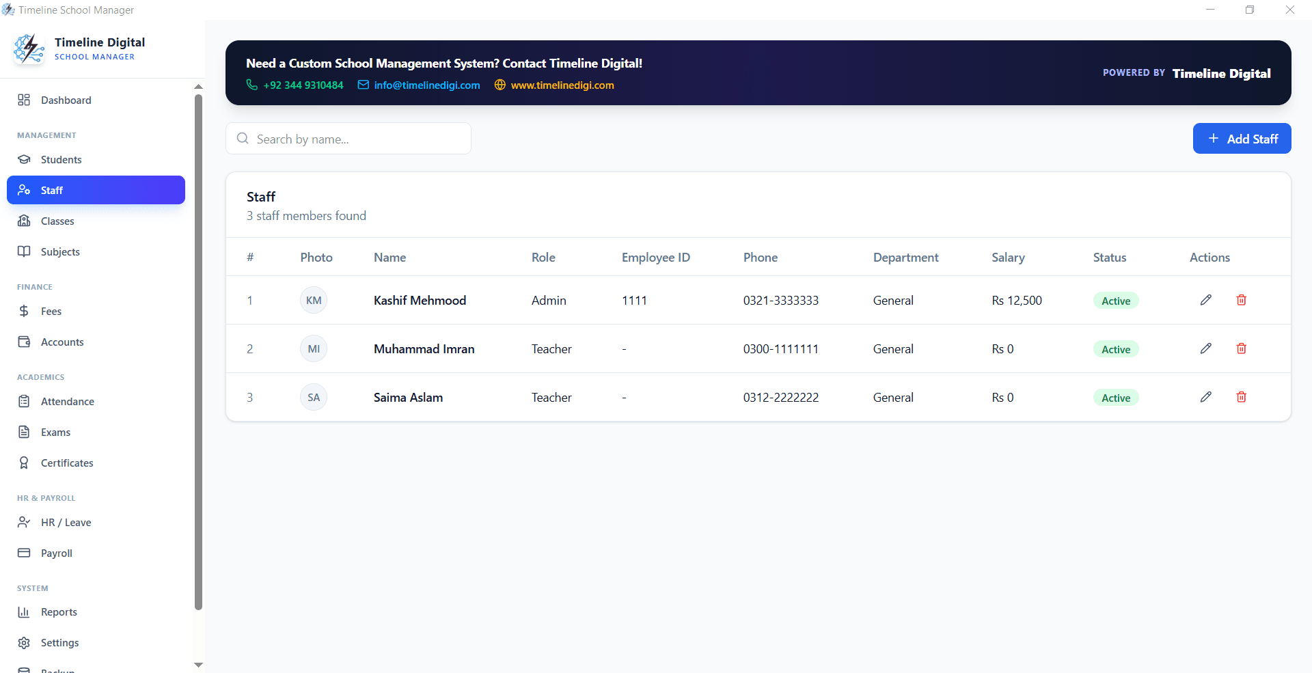The height and width of the screenshot is (673, 1312).
Task: Click the search magnifier icon
Action: click(243, 138)
